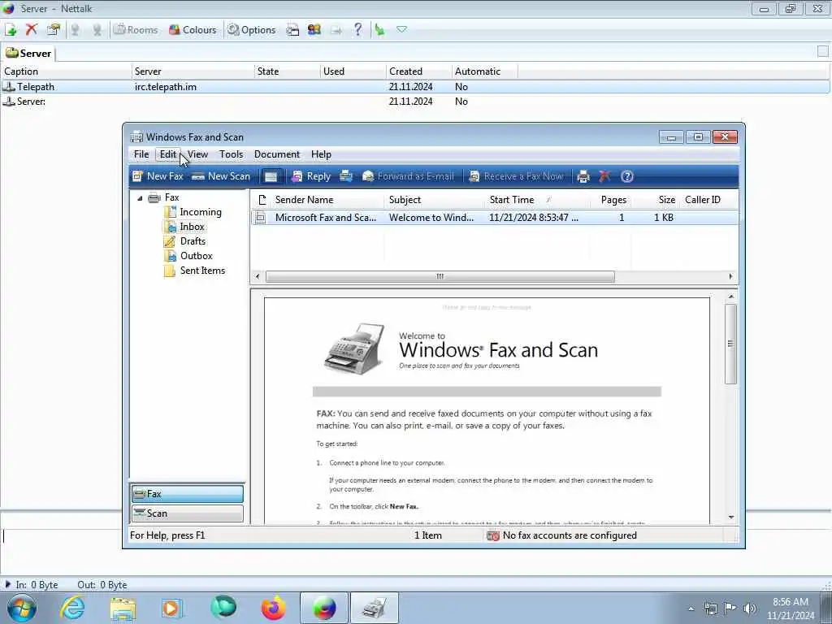Screen dimensions: 832x624
Task: Click the blue question mark help icon in Nettalk
Action: 358,30
